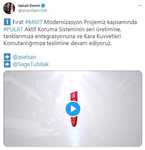The height and width of the screenshot is (150, 145).
Task: Open the #PULAT hashtag
Action: click(x=13, y=29)
